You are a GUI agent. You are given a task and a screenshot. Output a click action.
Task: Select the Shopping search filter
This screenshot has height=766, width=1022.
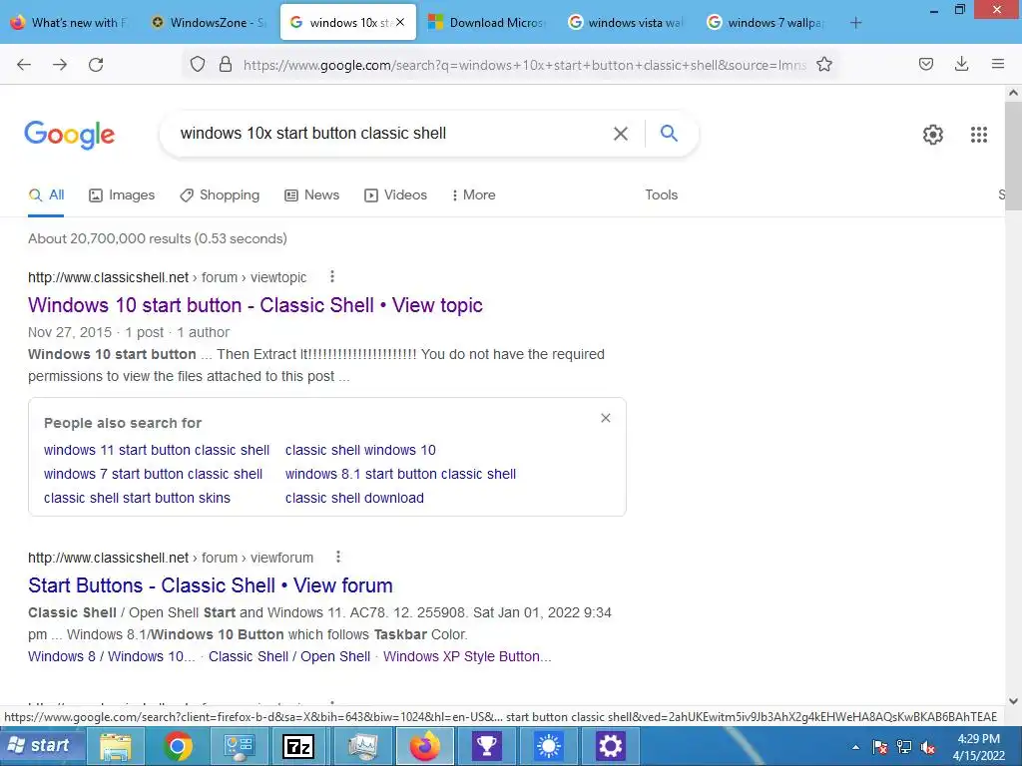tap(220, 194)
